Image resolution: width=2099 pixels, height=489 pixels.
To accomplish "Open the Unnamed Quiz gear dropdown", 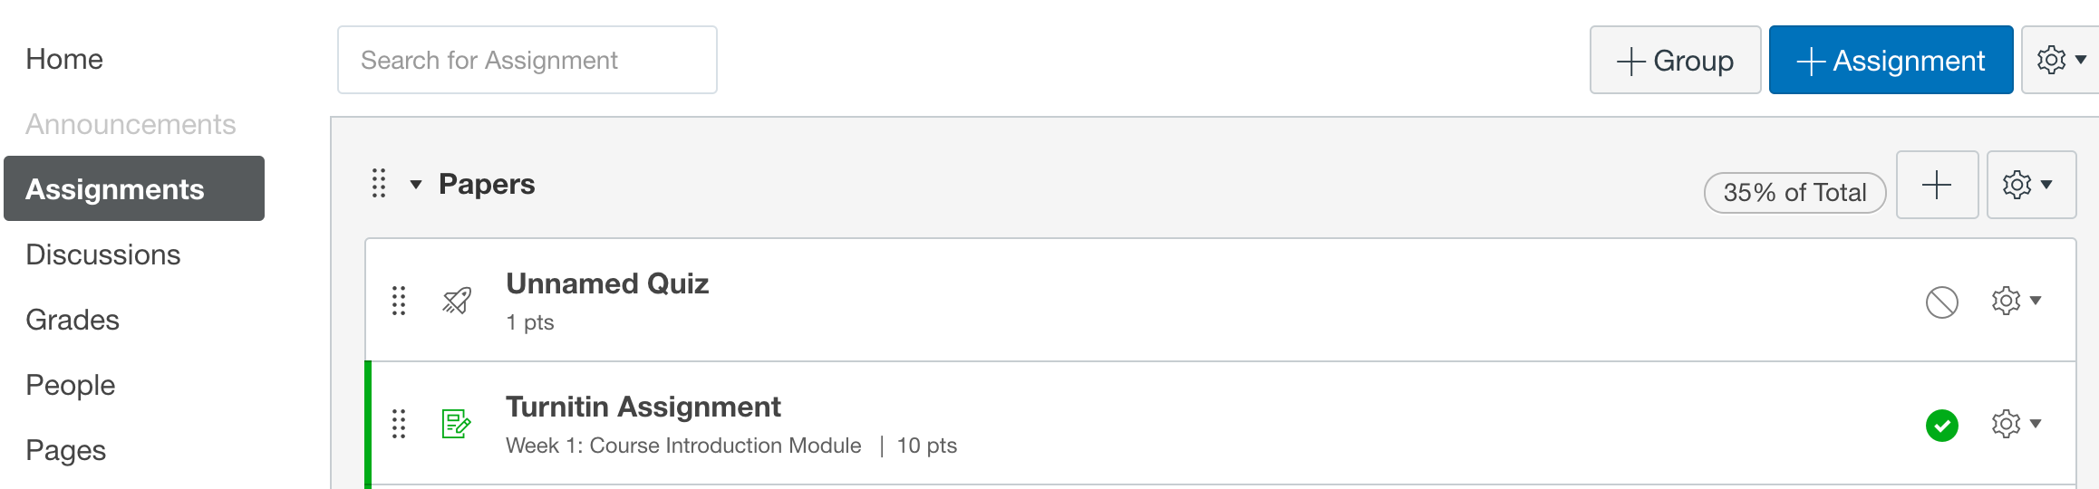I will (x=2016, y=301).
